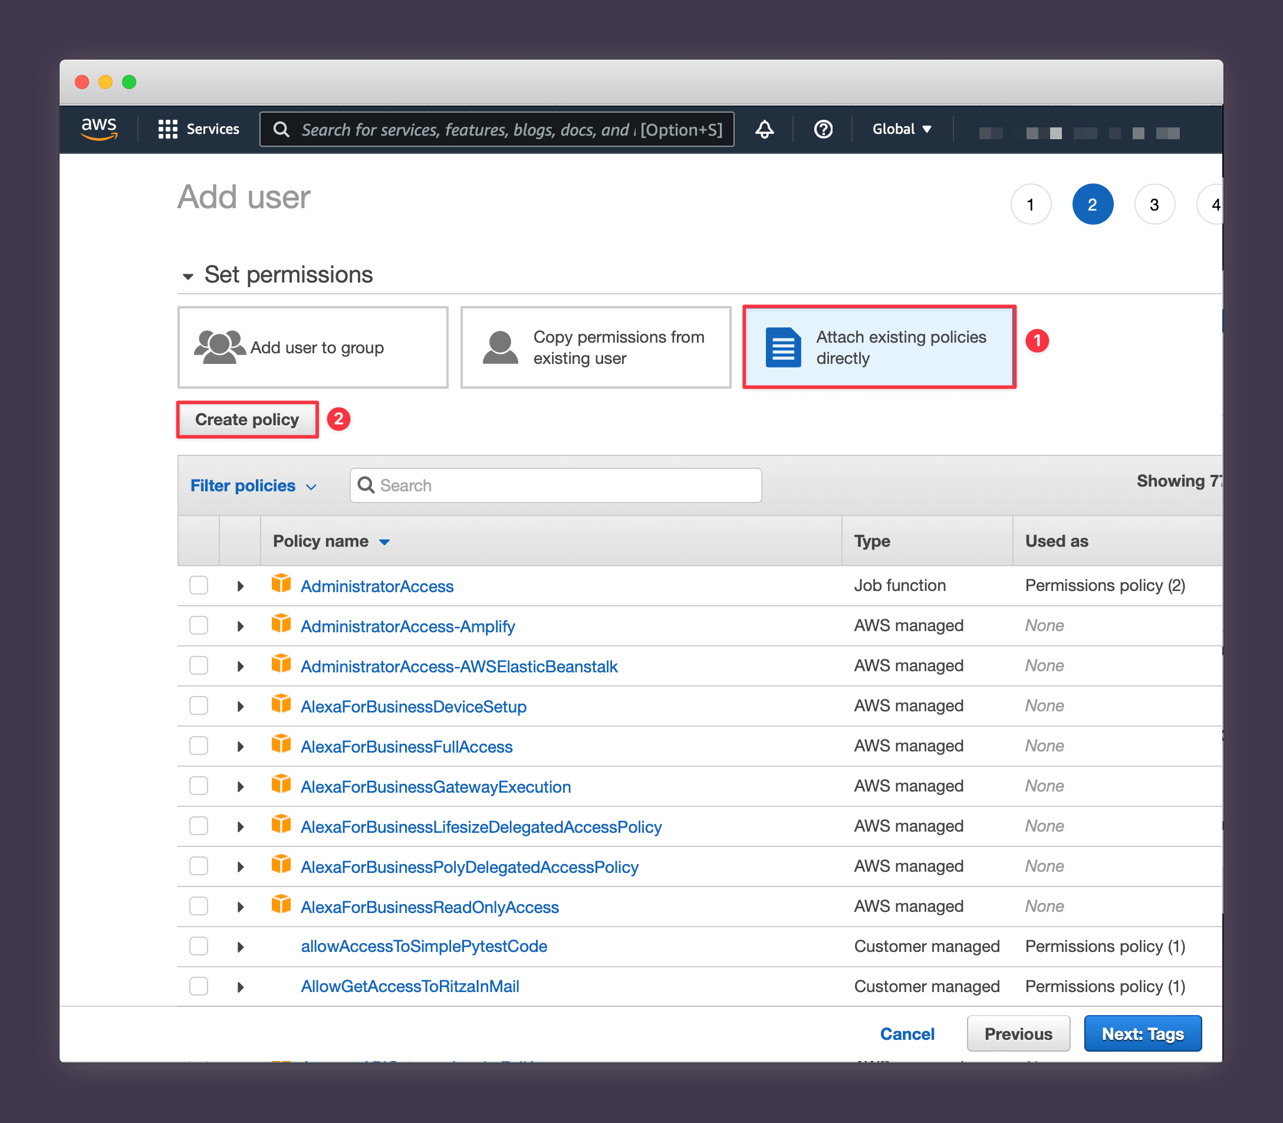Click the magnifier icon in AWS search bar

coord(281,129)
